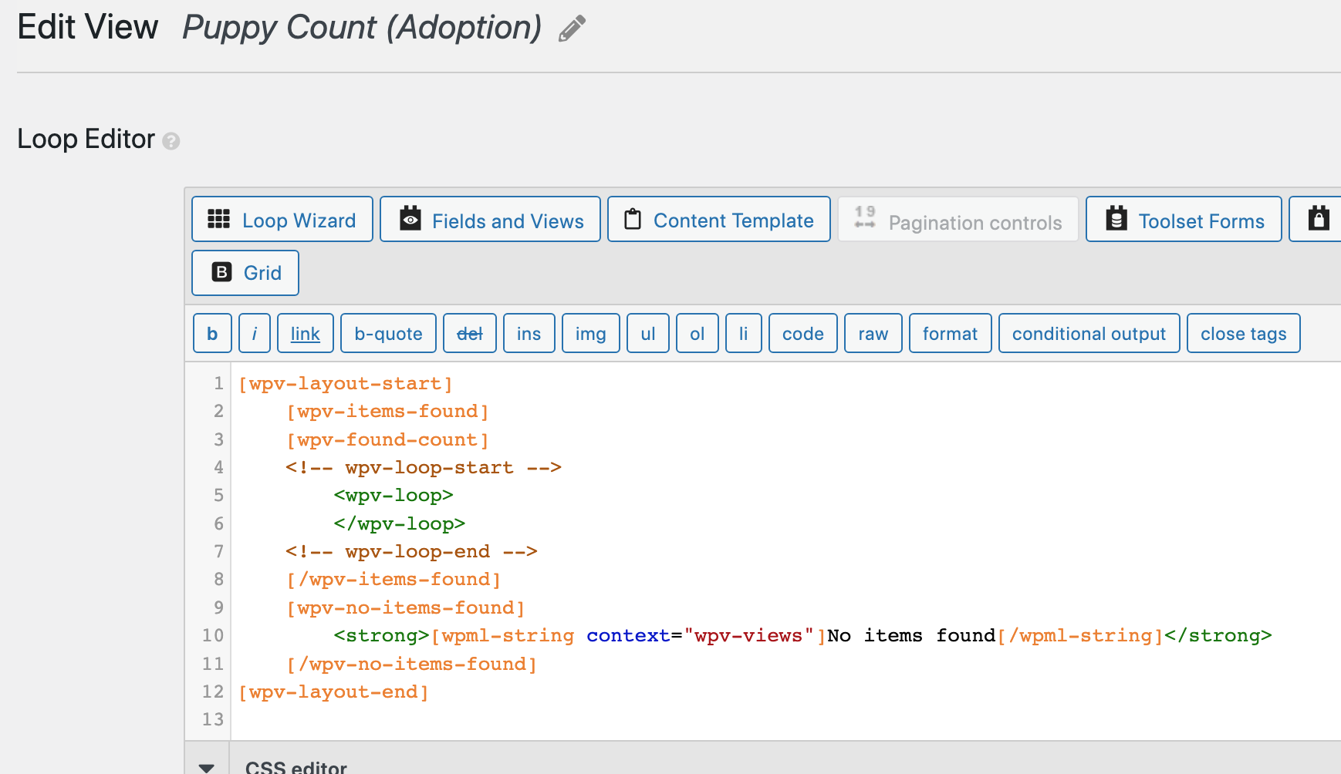Insert ordered list with ol
1341x774 pixels.
[698, 333]
